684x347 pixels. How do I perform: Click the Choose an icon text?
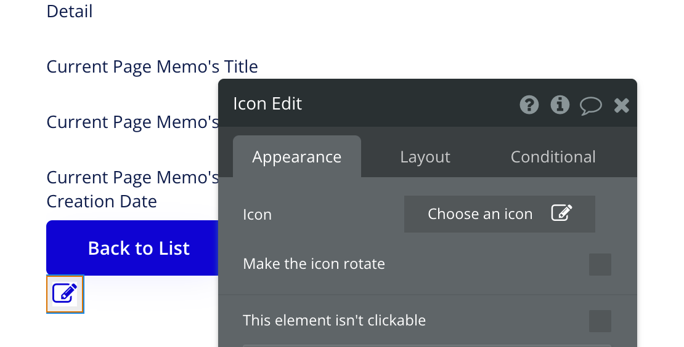[x=479, y=213]
